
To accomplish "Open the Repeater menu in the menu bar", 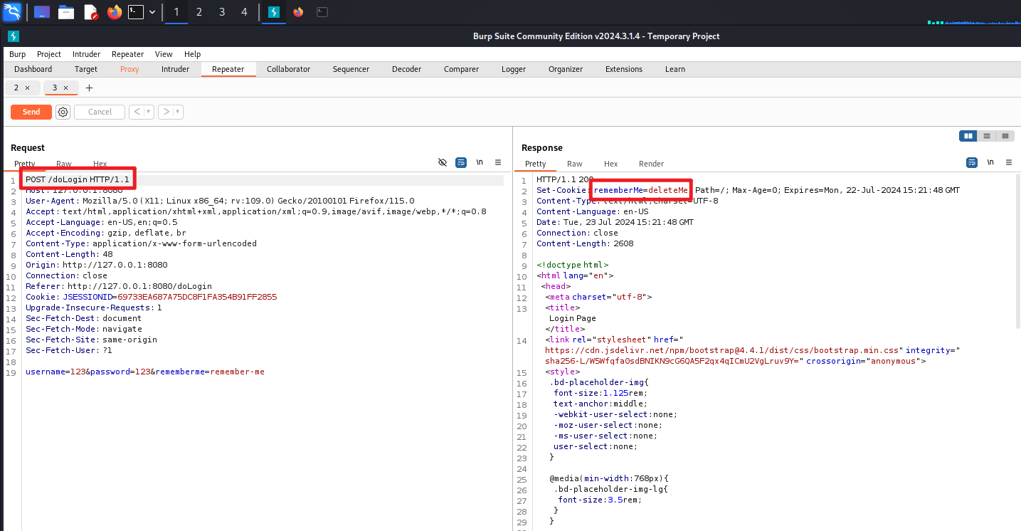I will [128, 54].
